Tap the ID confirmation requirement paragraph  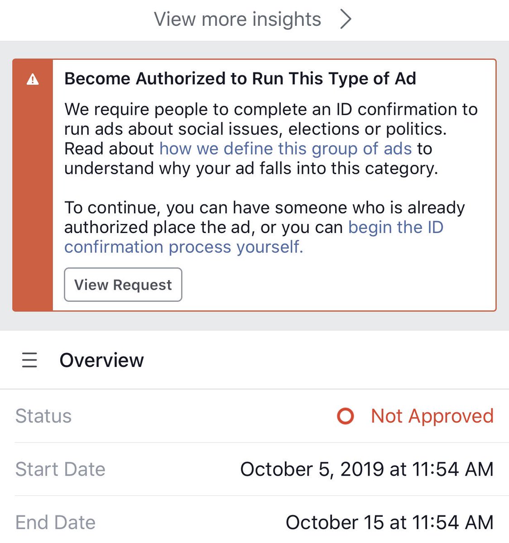(x=271, y=139)
